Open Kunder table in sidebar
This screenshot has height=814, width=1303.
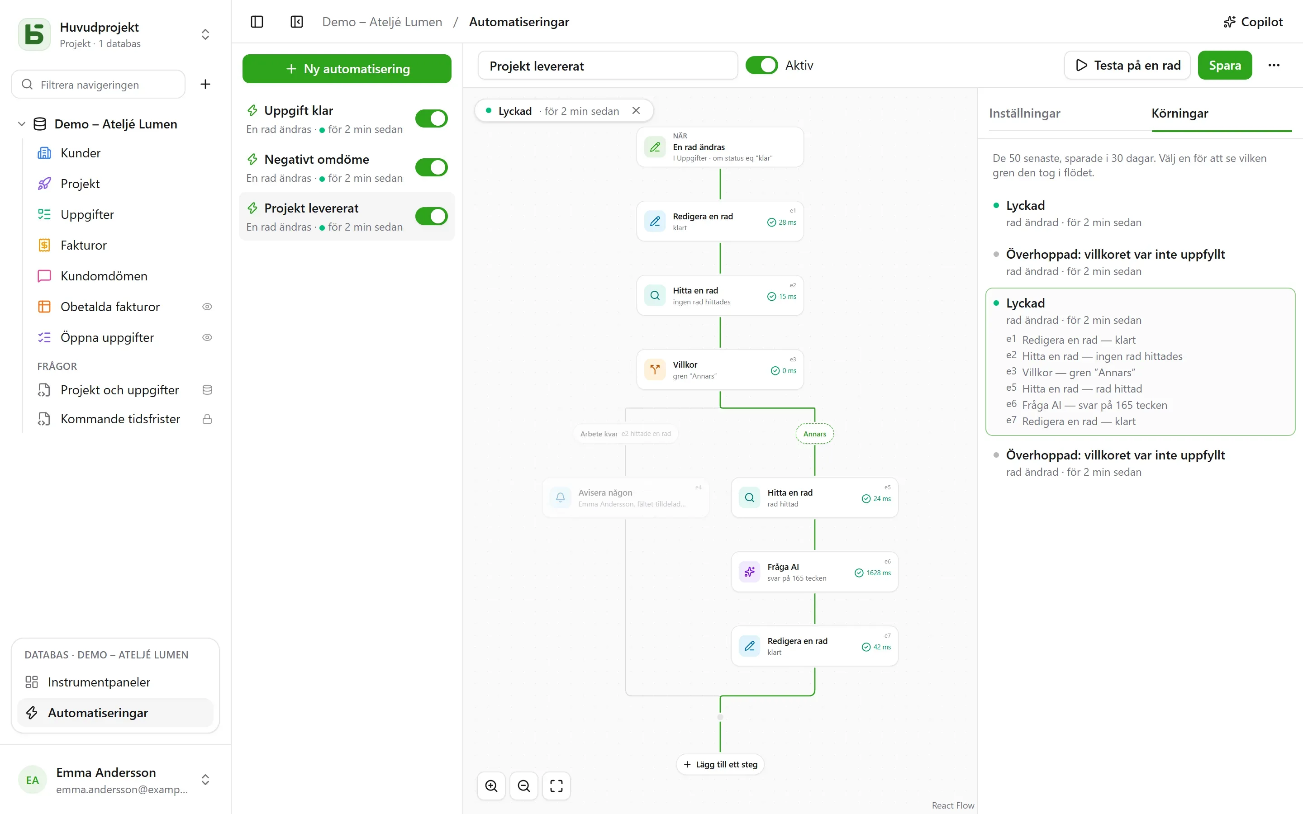click(124, 153)
